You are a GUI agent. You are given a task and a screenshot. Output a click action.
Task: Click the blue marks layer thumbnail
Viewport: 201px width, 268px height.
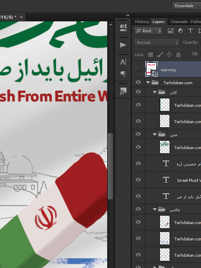(165, 238)
